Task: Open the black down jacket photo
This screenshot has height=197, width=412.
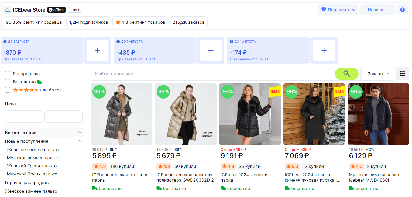Action: pos(314,114)
